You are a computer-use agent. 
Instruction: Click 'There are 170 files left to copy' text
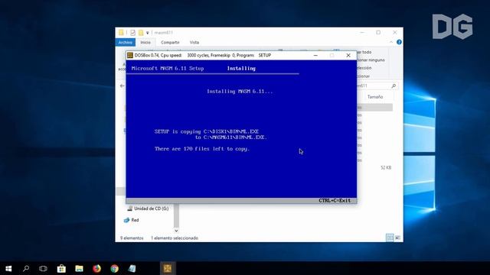[202, 149]
